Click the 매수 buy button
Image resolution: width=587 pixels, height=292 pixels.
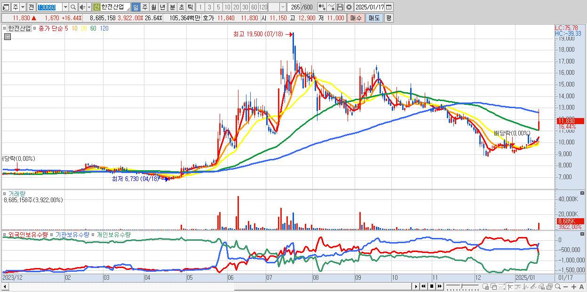(356, 18)
